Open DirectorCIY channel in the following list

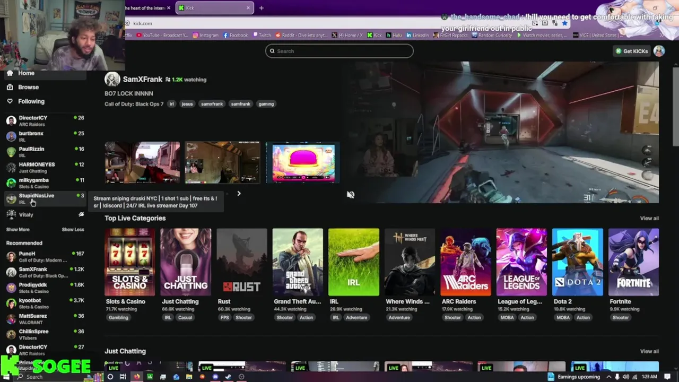[x=45, y=121]
